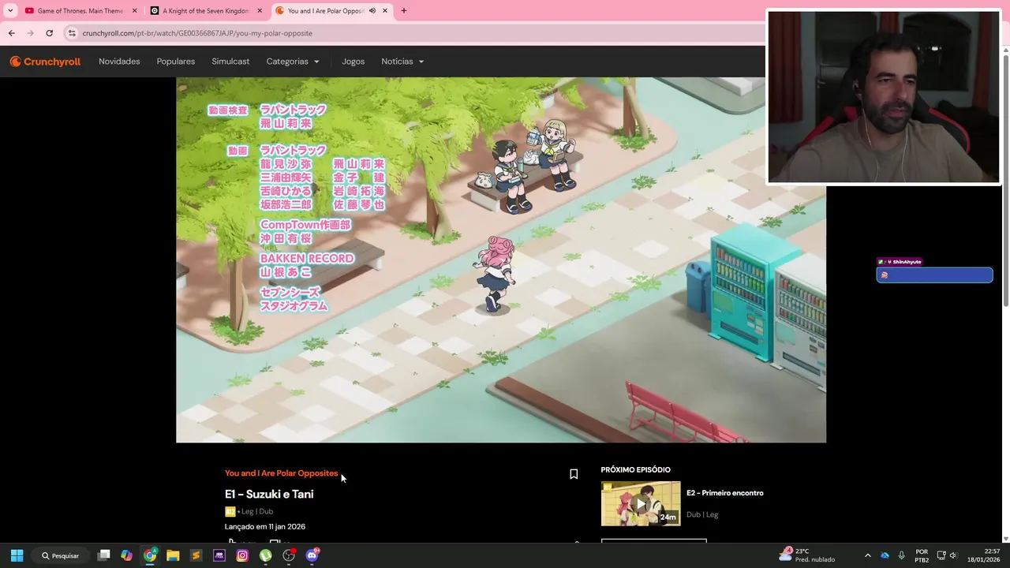Open the weather widget showing 23°C
Viewport: 1010px width, 568px height.
(x=806, y=555)
